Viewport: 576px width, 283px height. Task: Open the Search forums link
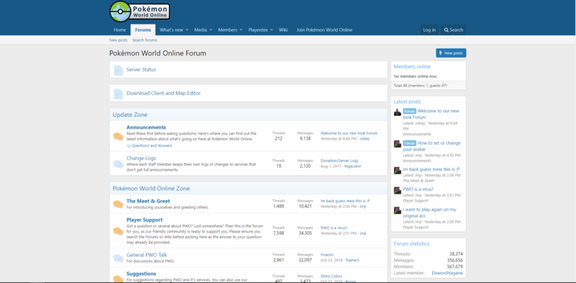pyautogui.click(x=145, y=40)
